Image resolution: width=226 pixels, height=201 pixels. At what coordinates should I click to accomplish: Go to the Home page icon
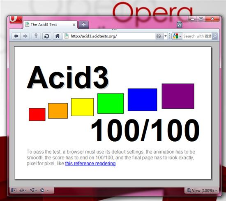point(58,36)
